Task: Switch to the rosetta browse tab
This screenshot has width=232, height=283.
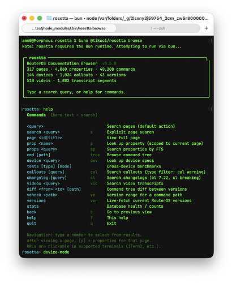Action: (x=69, y=28)
